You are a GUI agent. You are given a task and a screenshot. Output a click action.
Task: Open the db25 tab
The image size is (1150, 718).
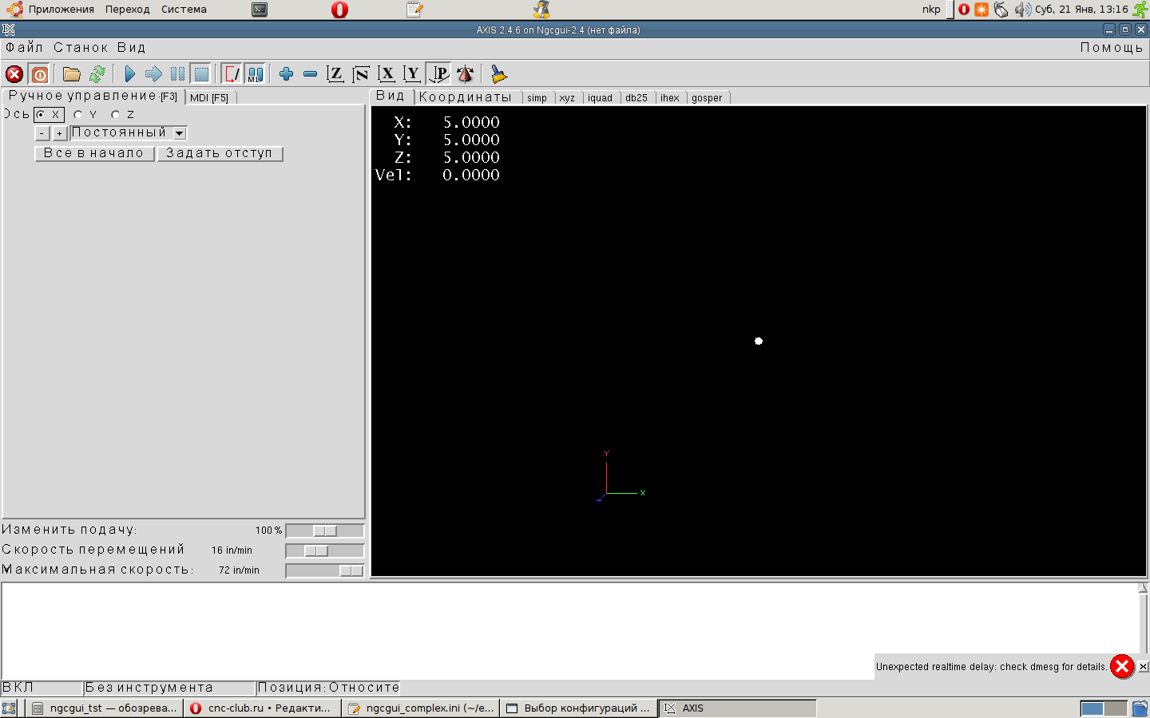click(636, 98)
